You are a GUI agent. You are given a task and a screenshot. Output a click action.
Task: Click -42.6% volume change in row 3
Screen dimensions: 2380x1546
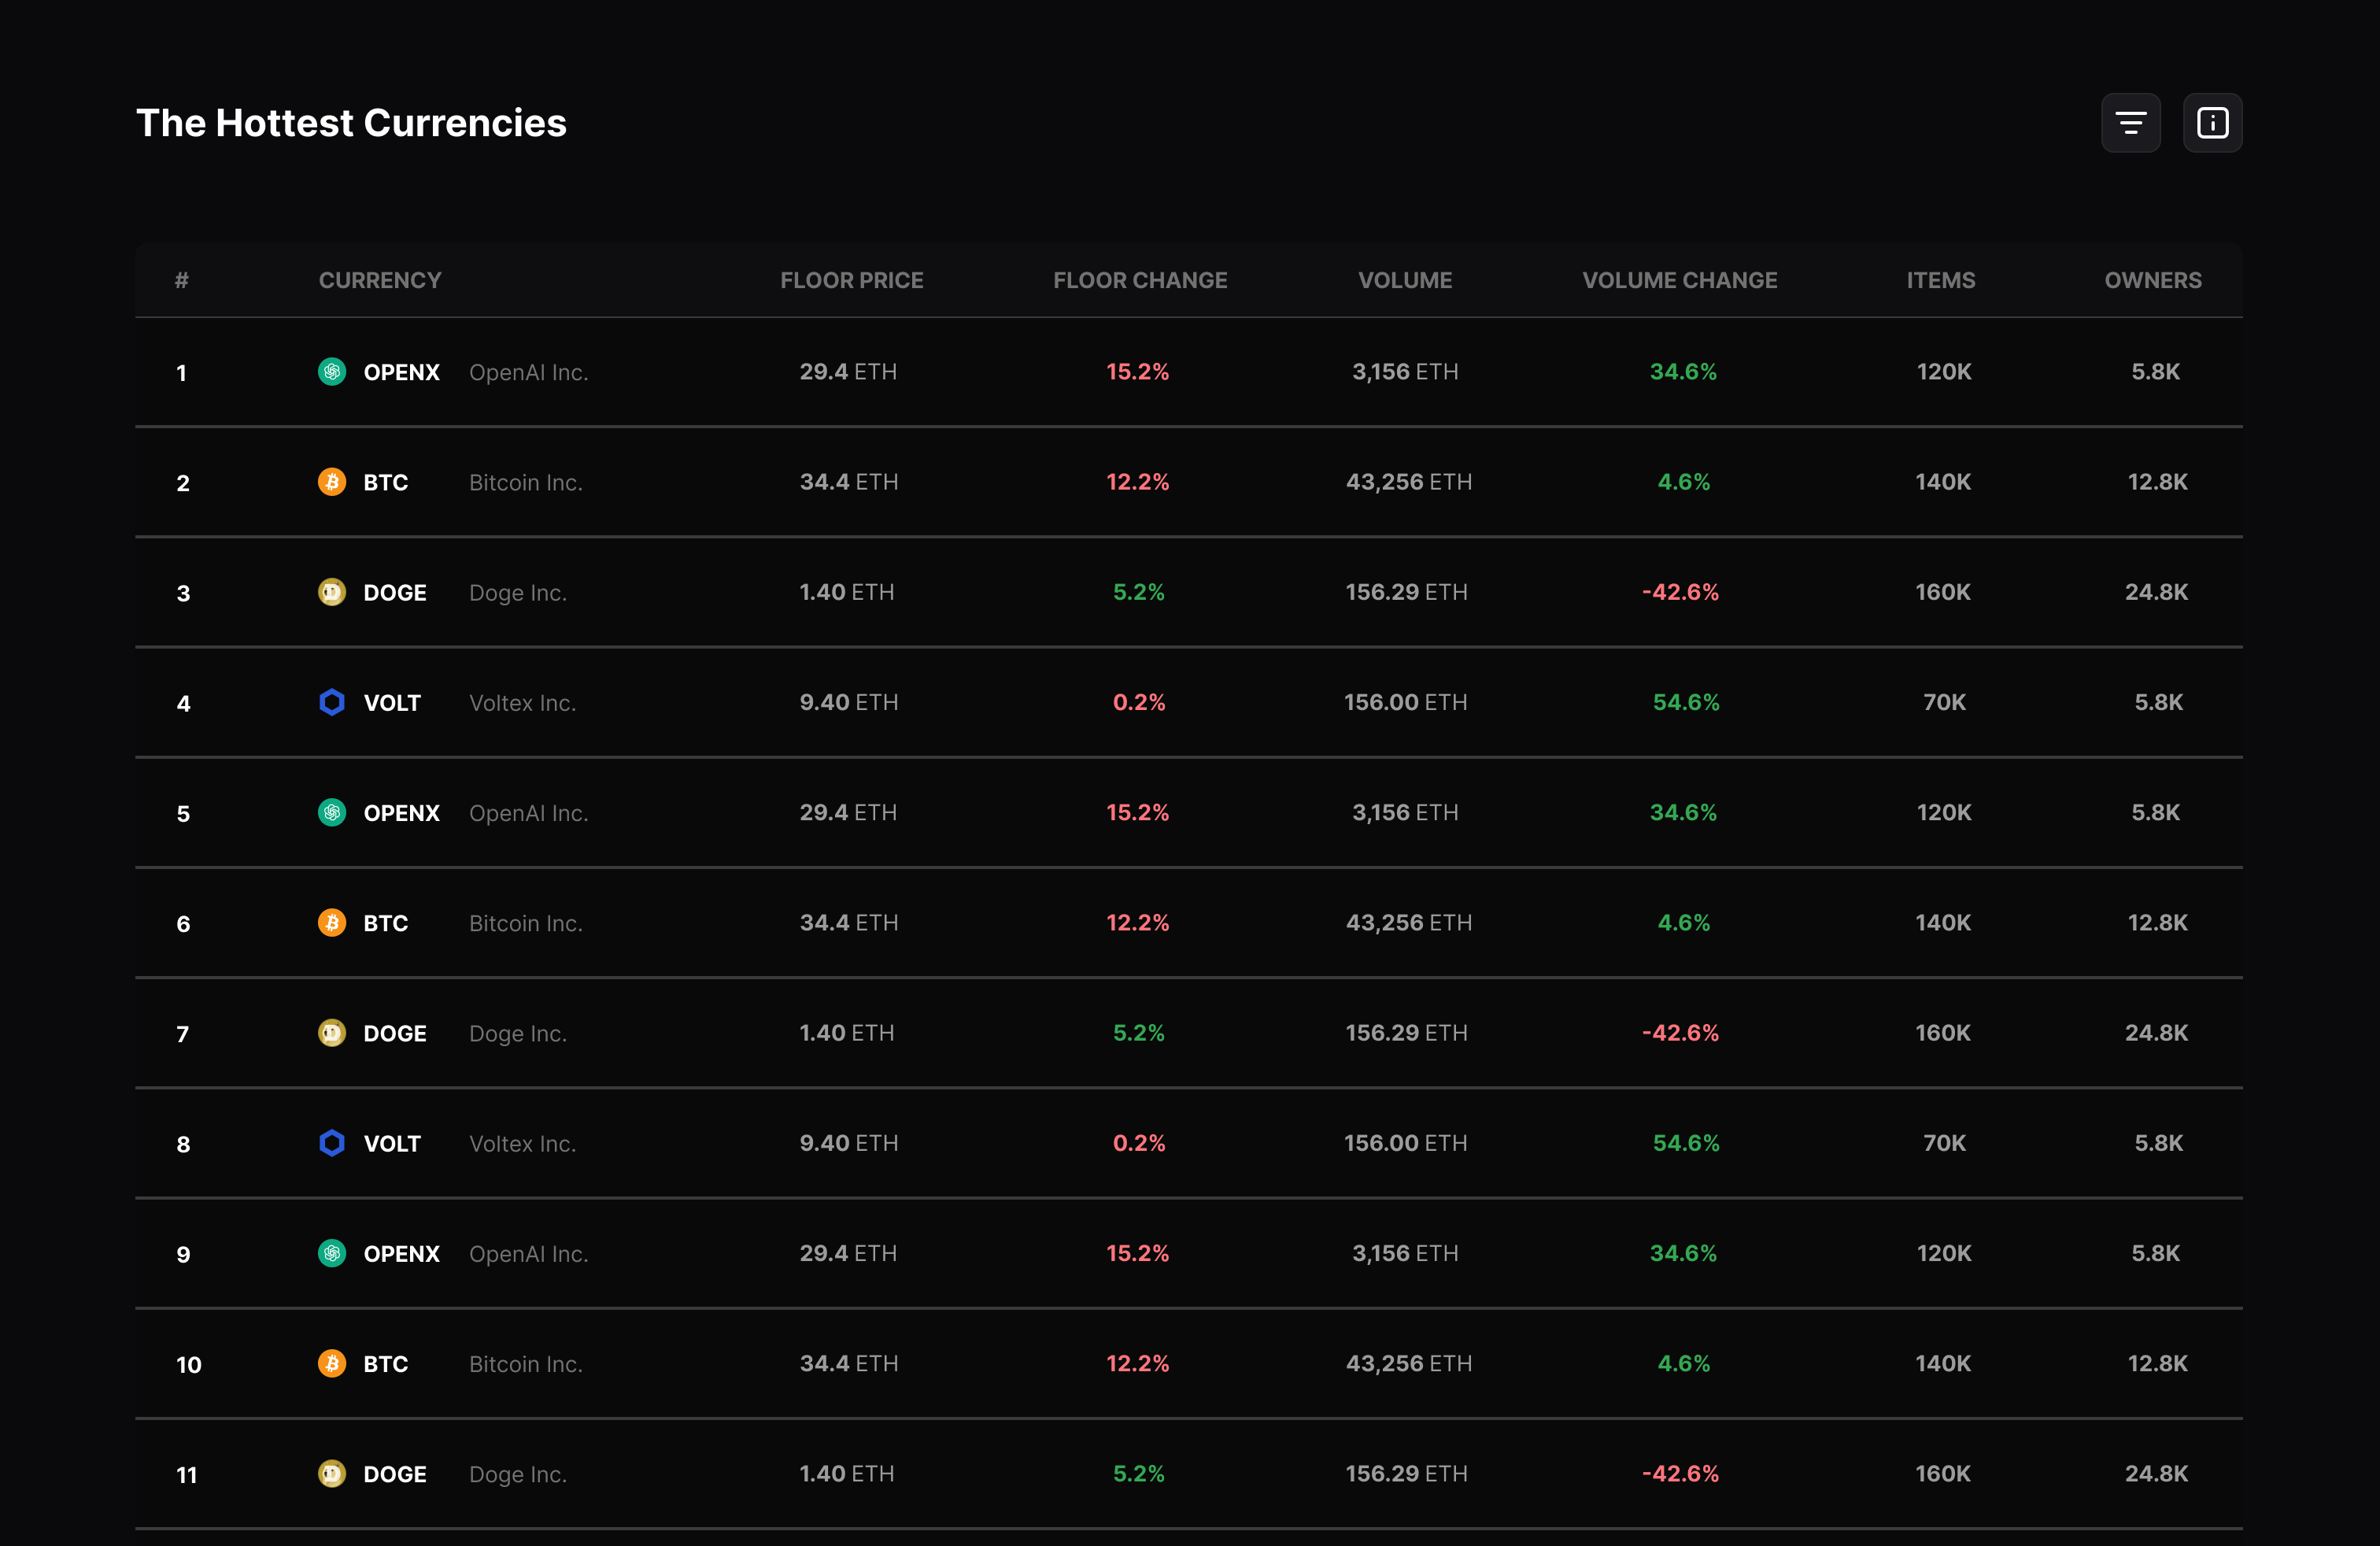click(x=1681, y=592)
